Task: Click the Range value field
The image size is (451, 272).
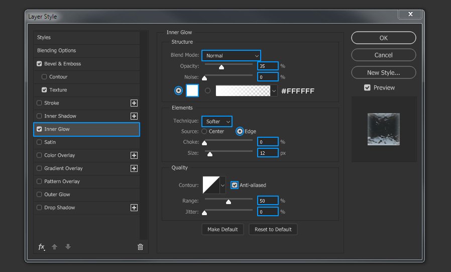Action: tap(268, 201)
